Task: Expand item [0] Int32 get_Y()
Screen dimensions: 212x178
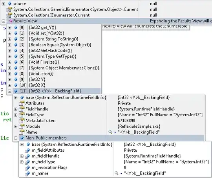Action: [9, 28]
